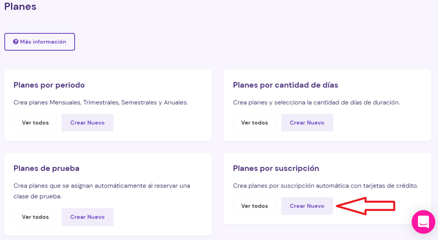Select Crear Nuevo under Planes por cantidad de días
This screenshot has height=240, width=438.
click(307, 123)
